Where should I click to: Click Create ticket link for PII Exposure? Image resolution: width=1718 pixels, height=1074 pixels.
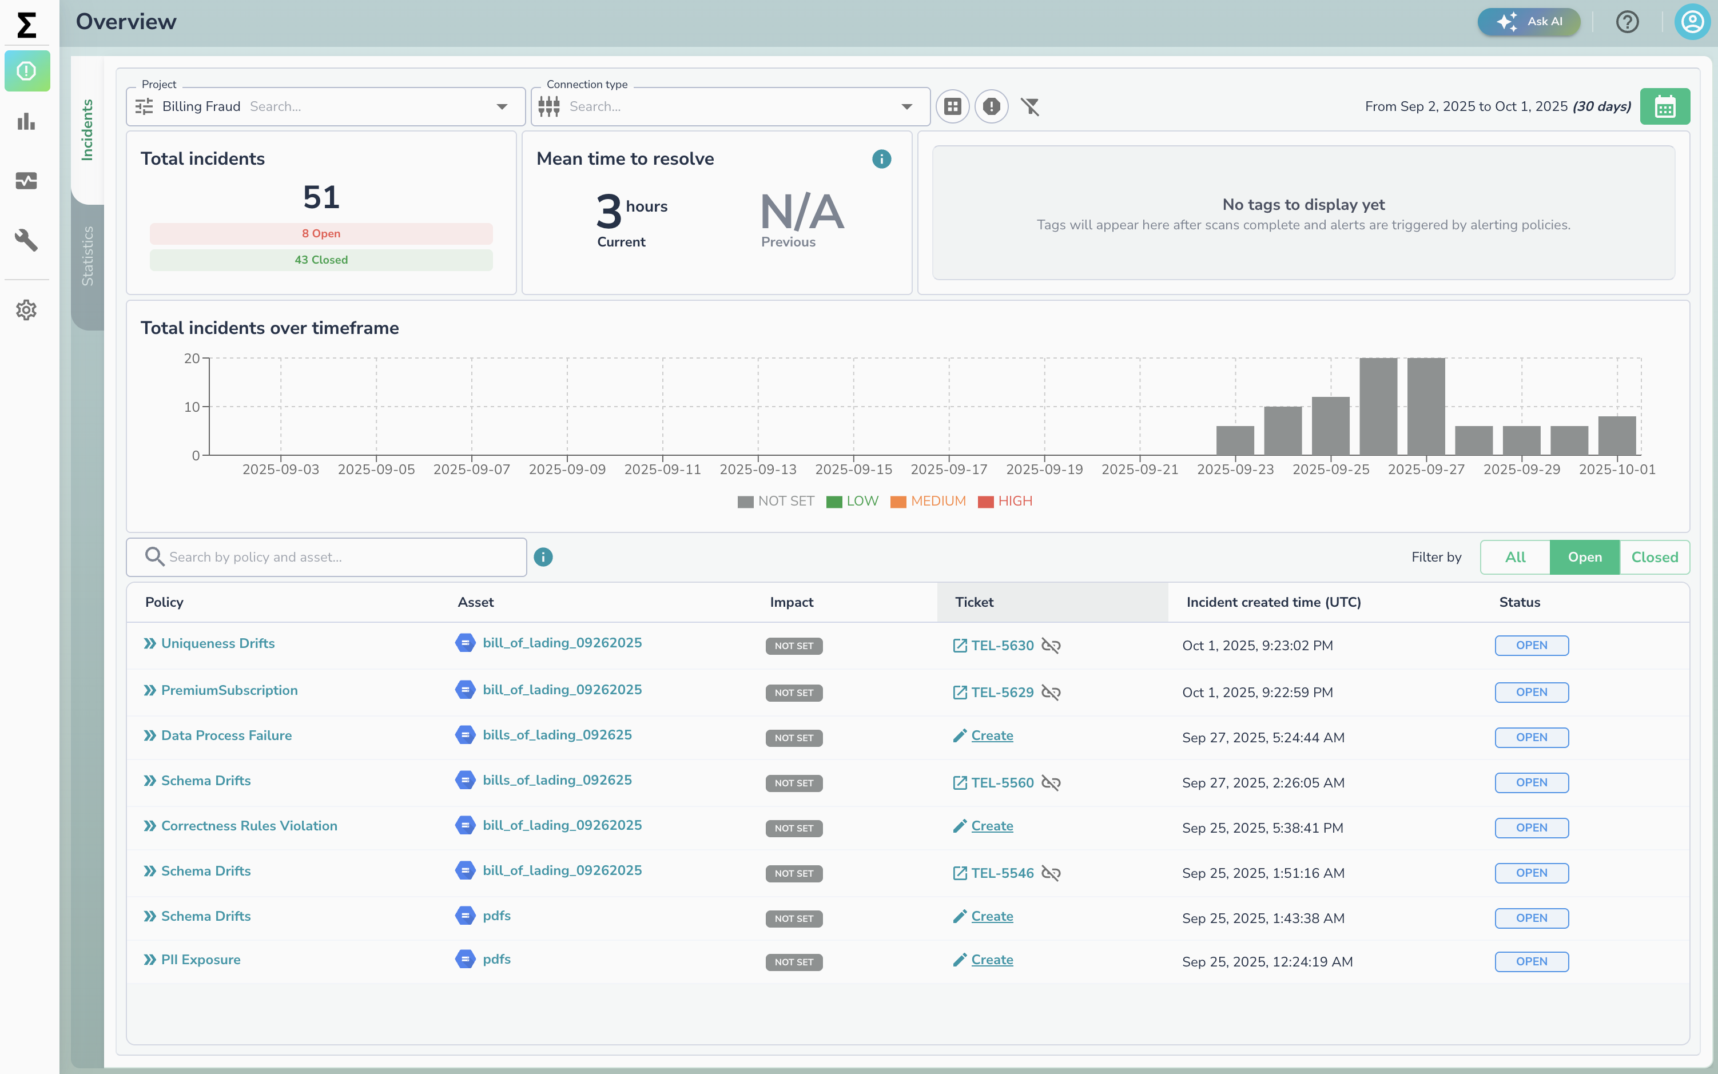pyautogui.click(x=992, y=960)
